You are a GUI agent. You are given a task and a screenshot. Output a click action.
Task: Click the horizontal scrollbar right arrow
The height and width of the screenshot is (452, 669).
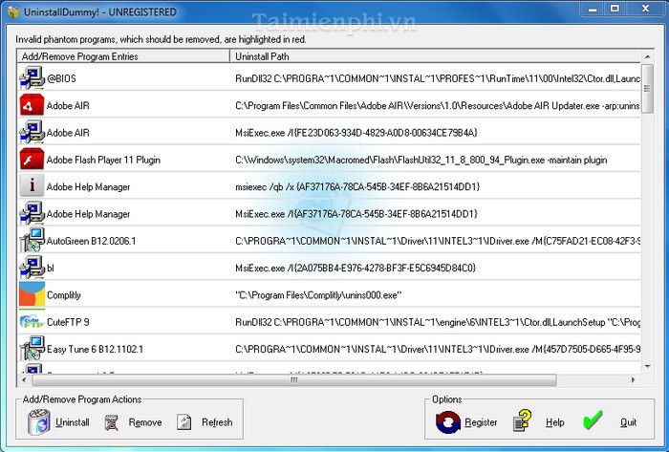coord(633,379)
